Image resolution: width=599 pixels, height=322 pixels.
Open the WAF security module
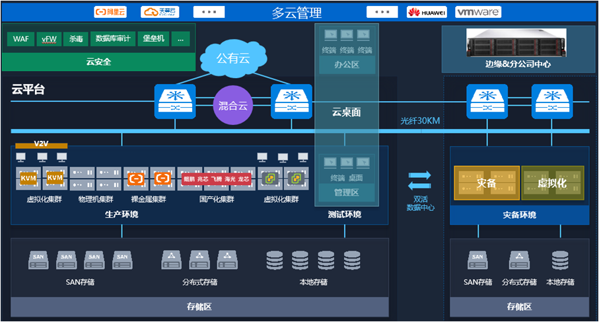(20, 39)
